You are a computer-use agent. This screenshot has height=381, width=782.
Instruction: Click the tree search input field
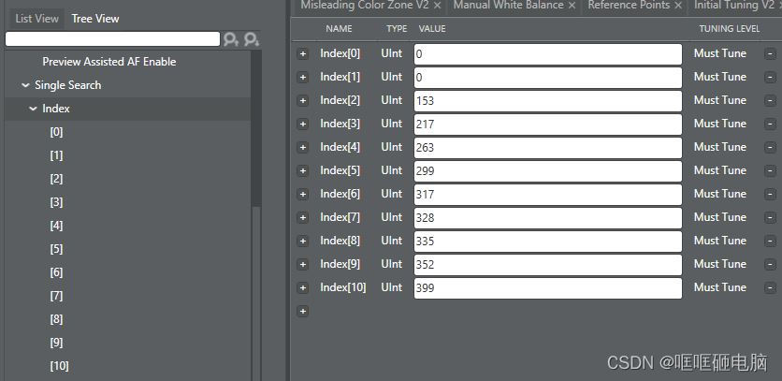tap(112, 39)
